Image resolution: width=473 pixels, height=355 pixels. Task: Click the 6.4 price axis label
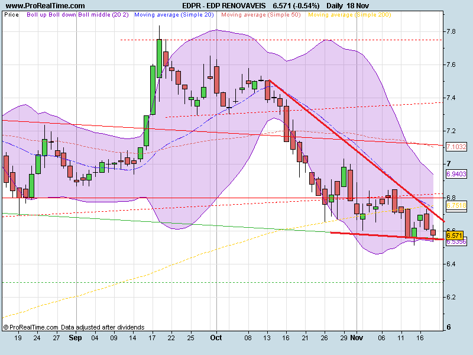451,264
